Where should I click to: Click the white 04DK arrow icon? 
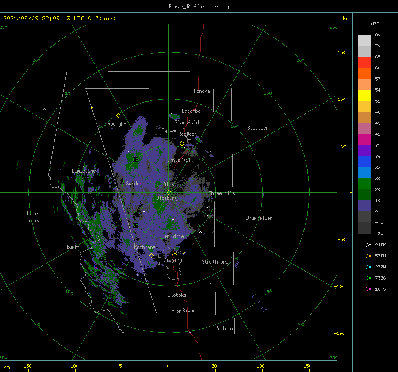point(364,245)
